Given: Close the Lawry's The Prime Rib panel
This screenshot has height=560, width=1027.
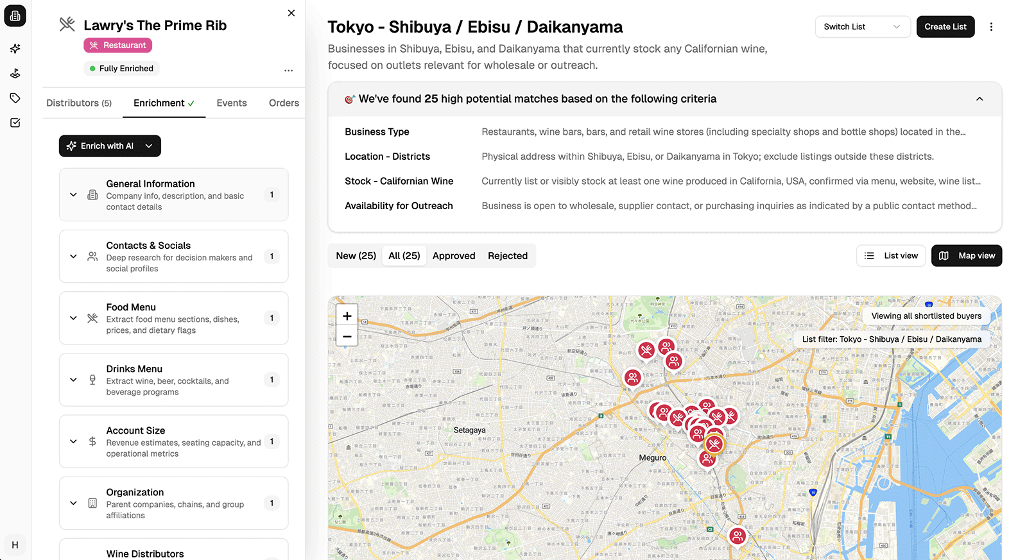Looking at the screenshot, I should click(291, 13).
